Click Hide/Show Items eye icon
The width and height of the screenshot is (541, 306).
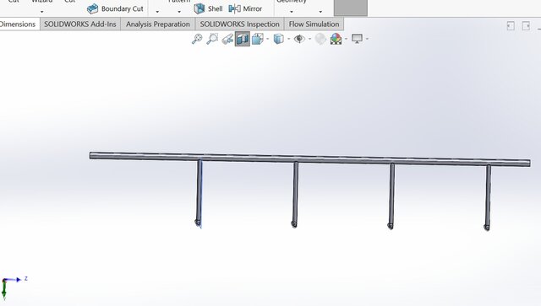299,39
